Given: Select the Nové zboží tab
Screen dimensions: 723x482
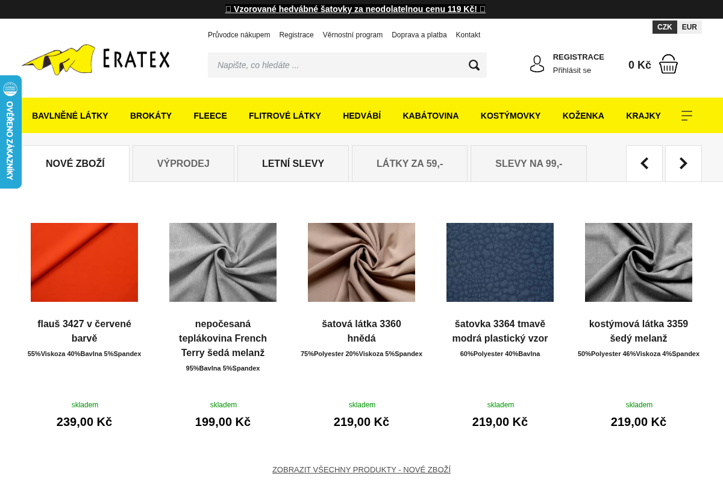Looking at the screenshot, I should pos(75,163).
